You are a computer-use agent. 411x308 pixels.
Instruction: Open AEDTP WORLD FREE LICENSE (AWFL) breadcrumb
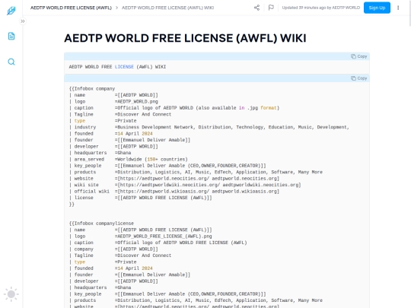[71, 8]
